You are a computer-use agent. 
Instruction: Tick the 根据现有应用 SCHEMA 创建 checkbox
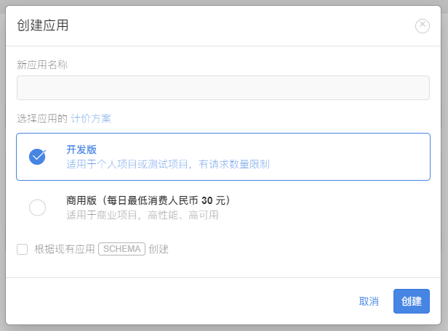pyautogui.click(x=23, y=250)
